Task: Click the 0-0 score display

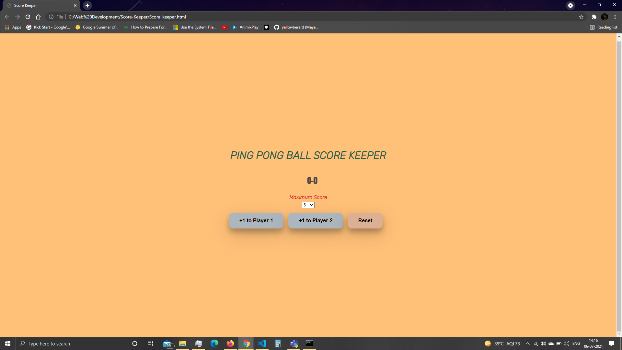Action: click(x=312, y=181)
